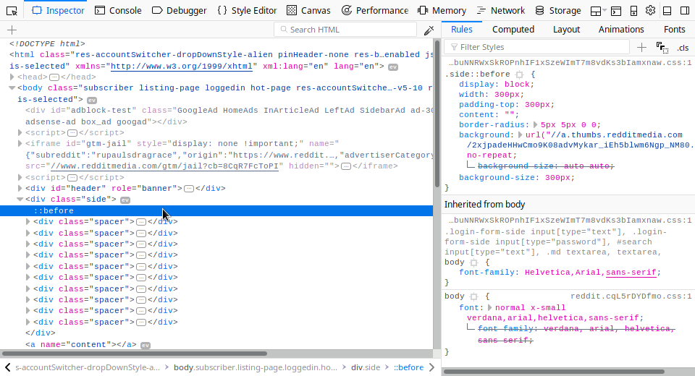The height and width of the screenshot is (376, 695).
Task: Toggle selector highlighter for .side::before rule
Action: 519,74
